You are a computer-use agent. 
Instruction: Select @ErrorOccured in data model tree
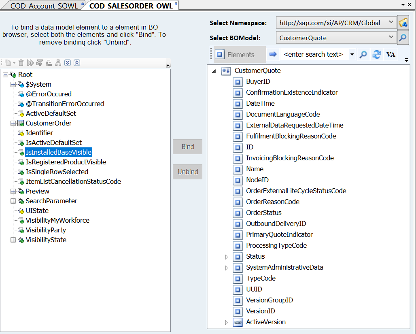tap(49, 94)
